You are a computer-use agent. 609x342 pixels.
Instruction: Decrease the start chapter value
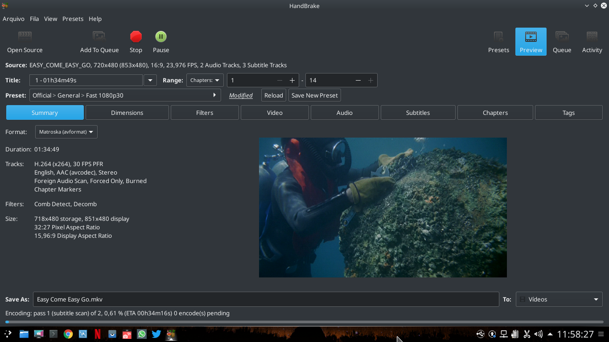(280, 80)
